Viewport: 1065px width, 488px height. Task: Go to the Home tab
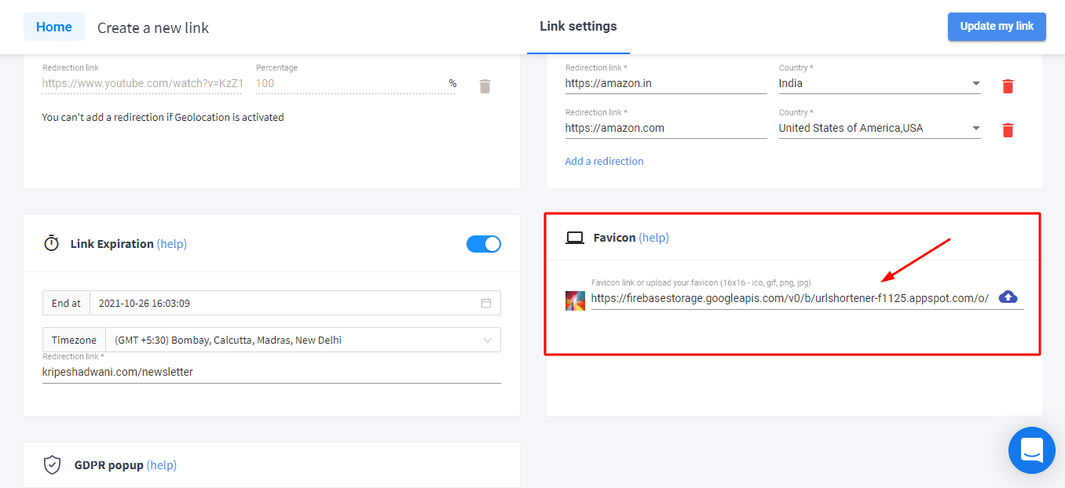click(x=54, y=27)
